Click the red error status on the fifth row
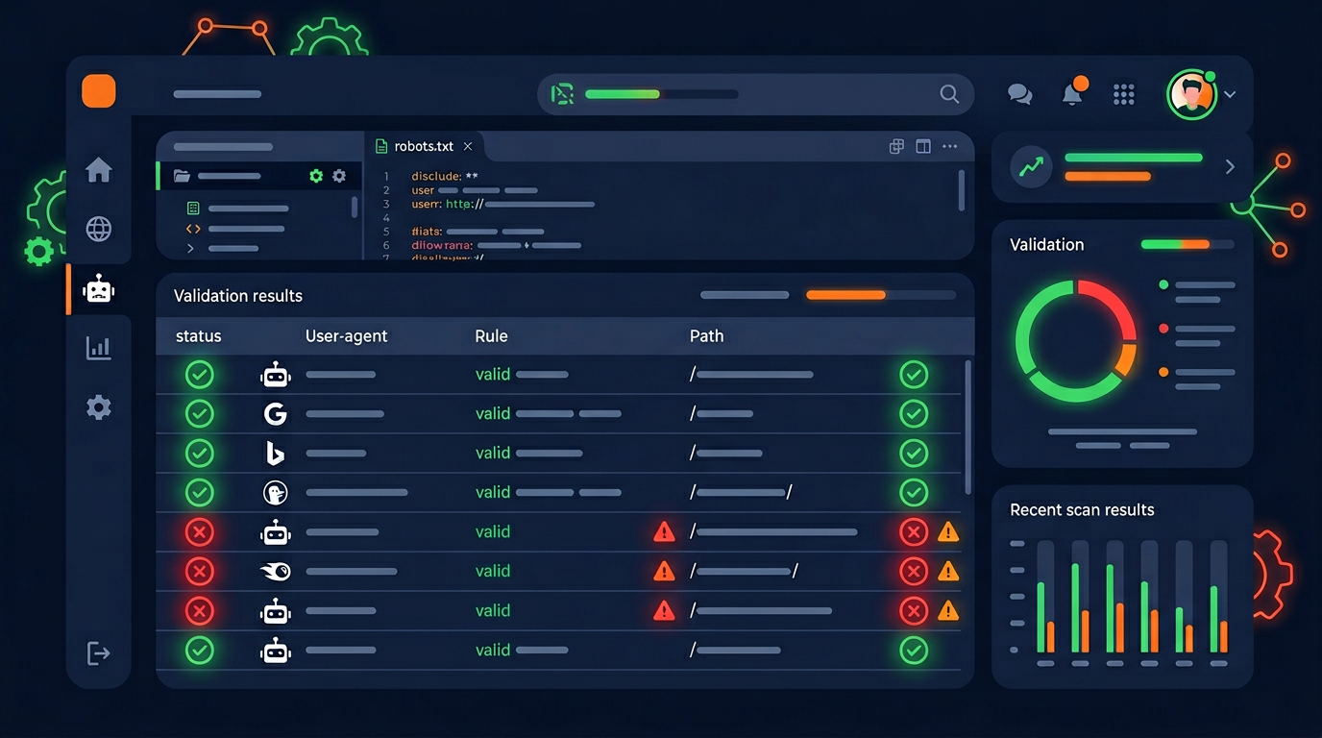The height and width of the screenshot is (738, 1322). coord(199,531)
